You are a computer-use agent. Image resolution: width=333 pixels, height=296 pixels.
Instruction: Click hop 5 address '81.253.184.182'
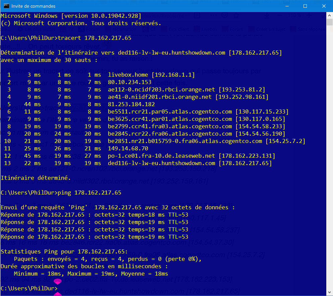click(131, 104)
